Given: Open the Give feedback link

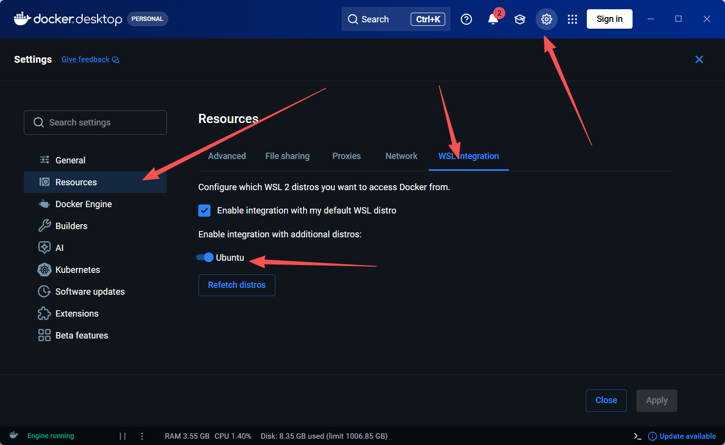Looking at the screenshot, I should (x=86, y=59).
